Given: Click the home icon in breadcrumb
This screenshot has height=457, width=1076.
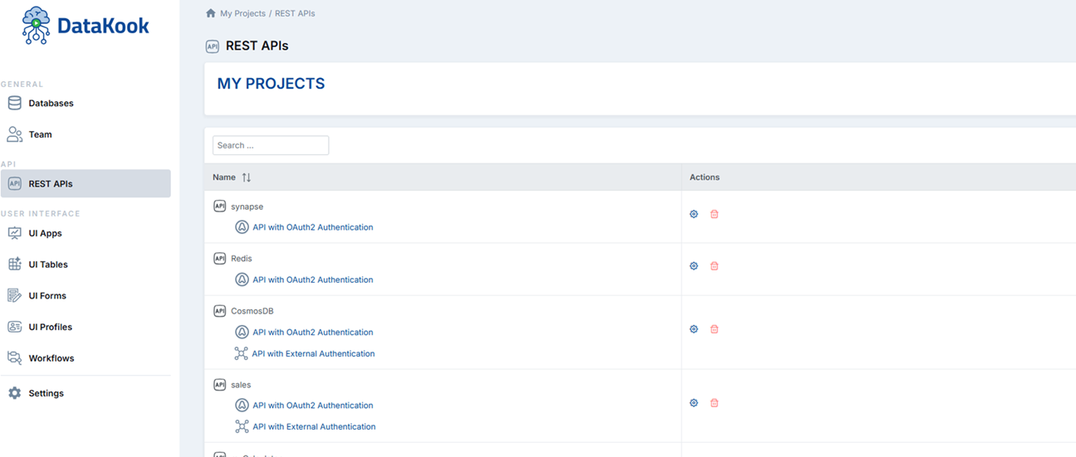Looking at the screenshot, I should [211, 13].
